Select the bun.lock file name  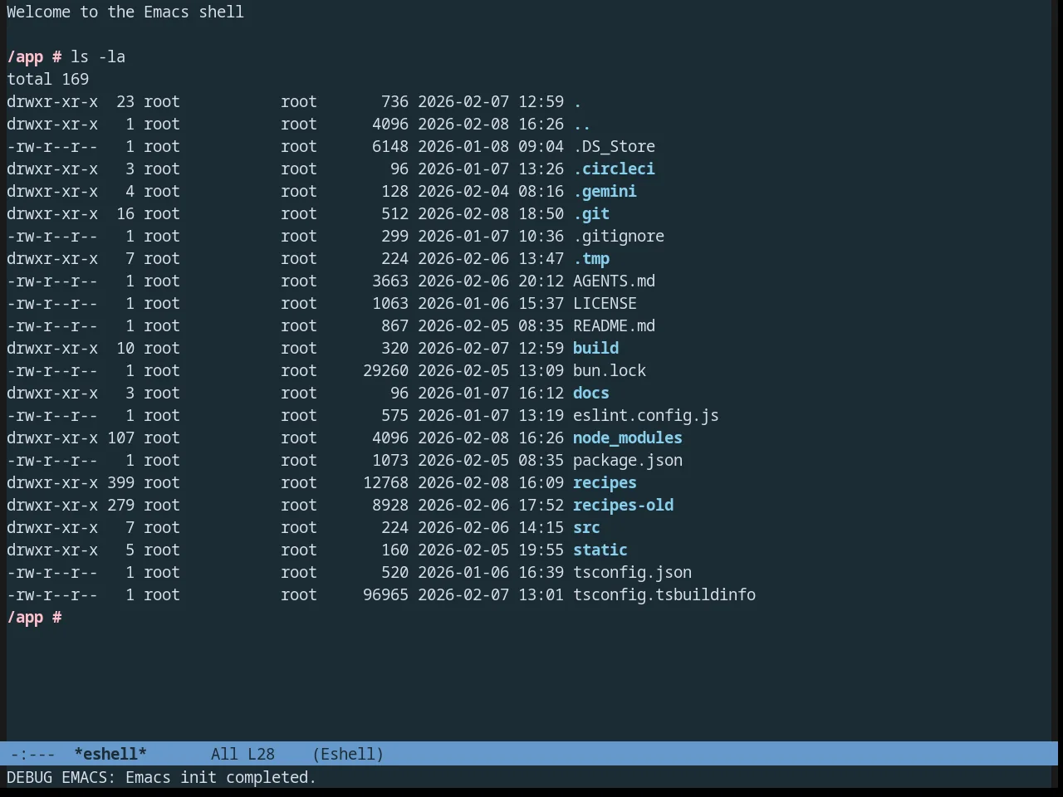[610, 370]
